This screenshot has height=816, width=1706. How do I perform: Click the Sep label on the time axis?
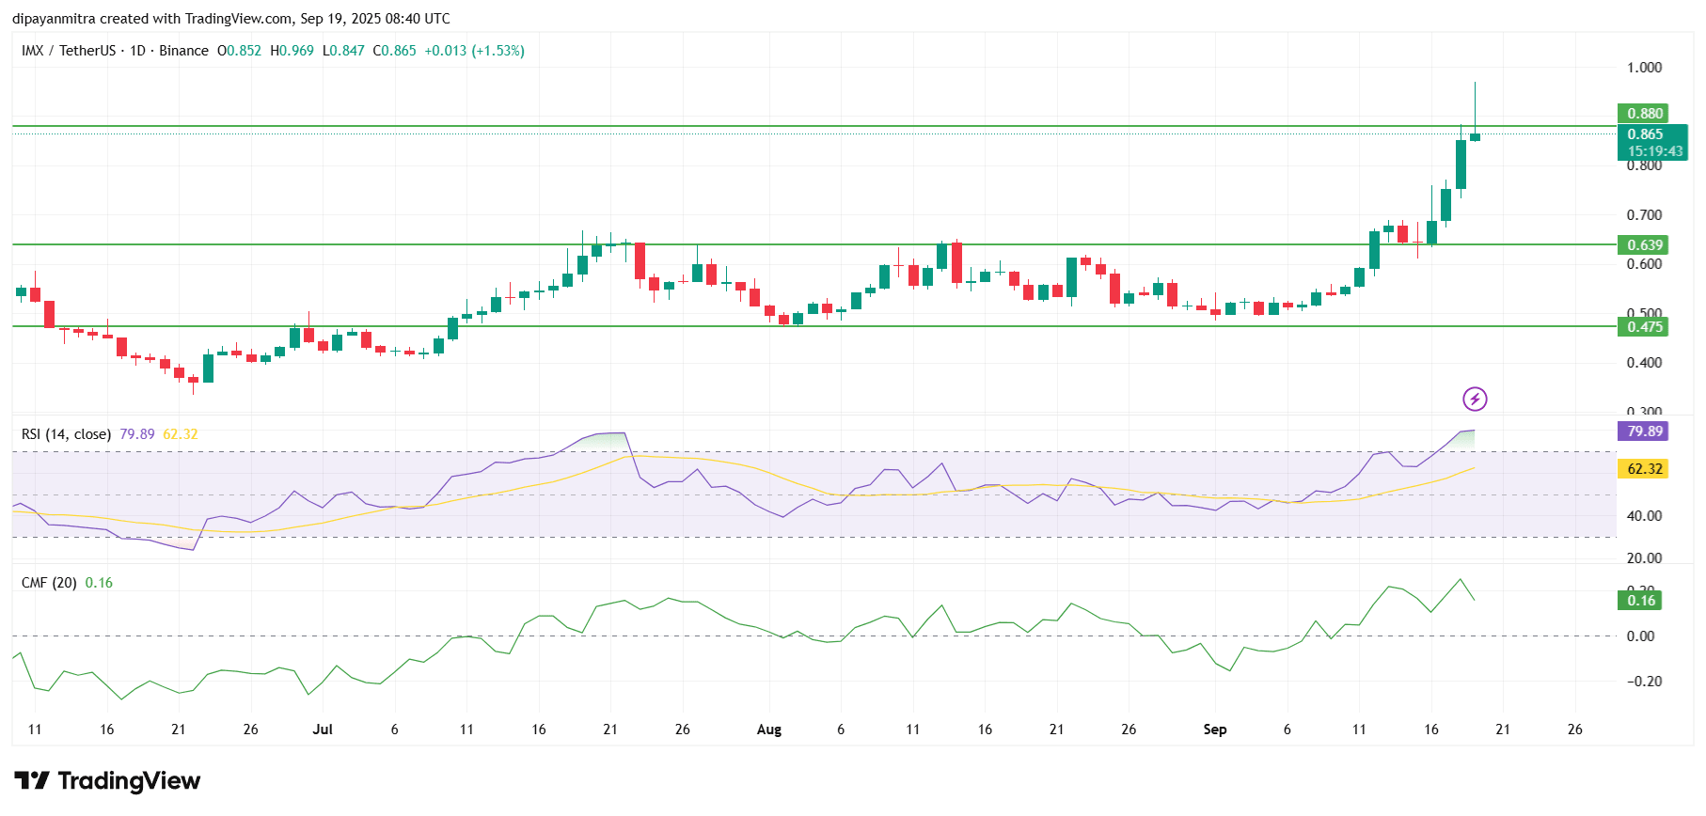tap(1214, 730)
